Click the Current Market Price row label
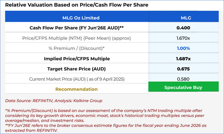This screenshot has height=134, width=224. coord(77,79)
